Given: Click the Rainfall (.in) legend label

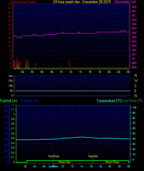Looking at the screenshot, I should point(9,101).
